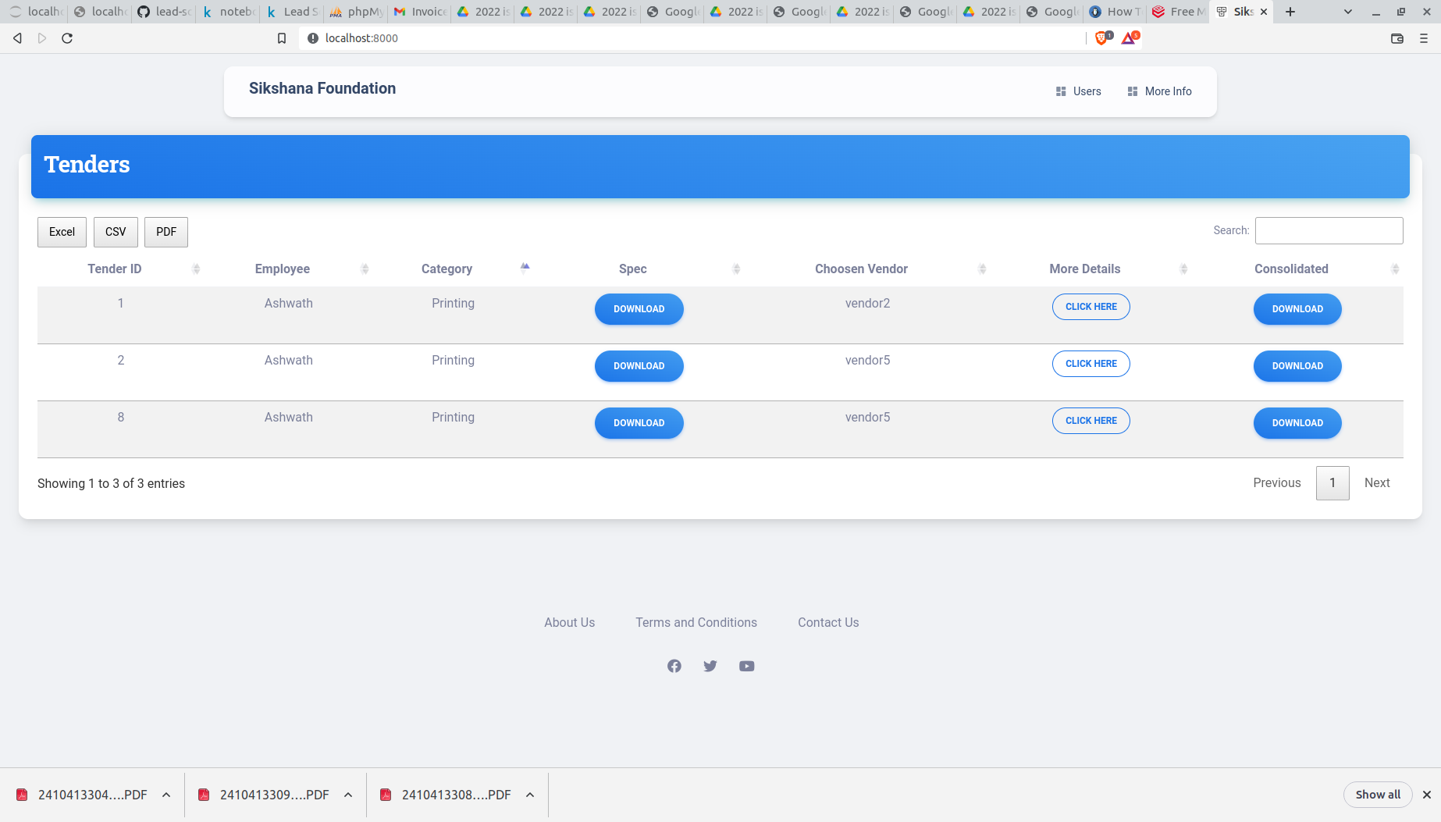Click CLICK HERE for tender 8
This screenshot has width=1441, height=822.
[1091, 421]
